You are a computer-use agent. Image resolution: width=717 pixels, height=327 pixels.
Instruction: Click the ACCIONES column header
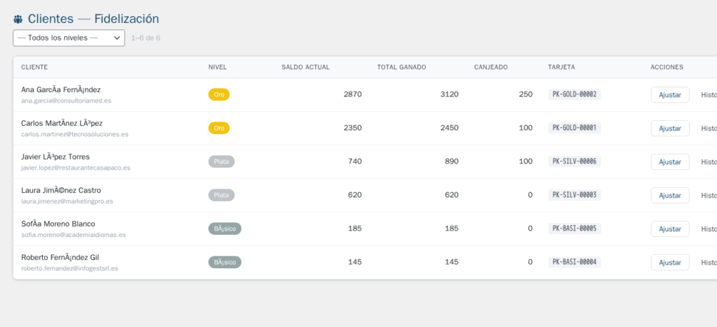click(x=667, y=67)
